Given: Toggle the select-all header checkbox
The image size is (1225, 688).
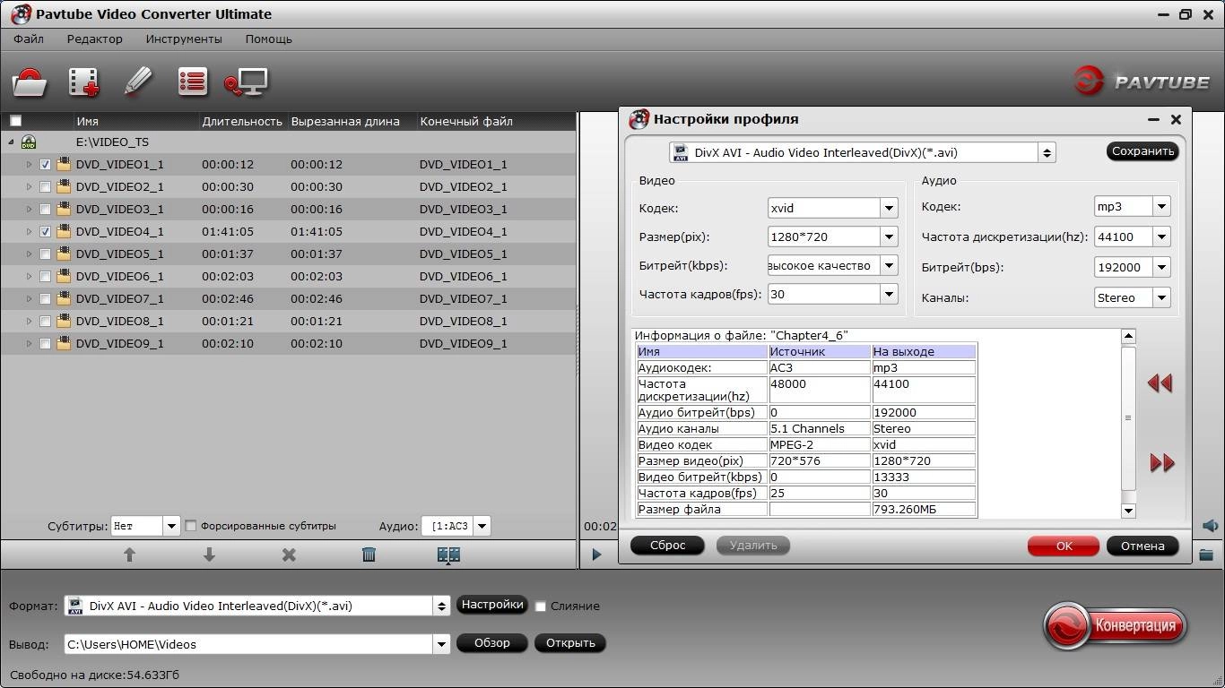Looking at the screenshot, I should [x=15, y=121].
